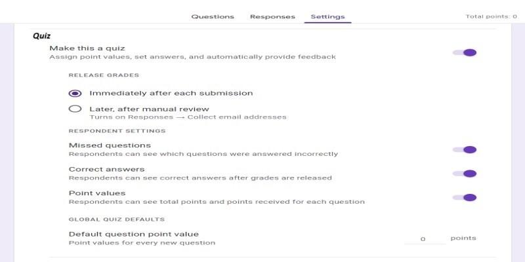Click the Missed questions label

point(110,145)
